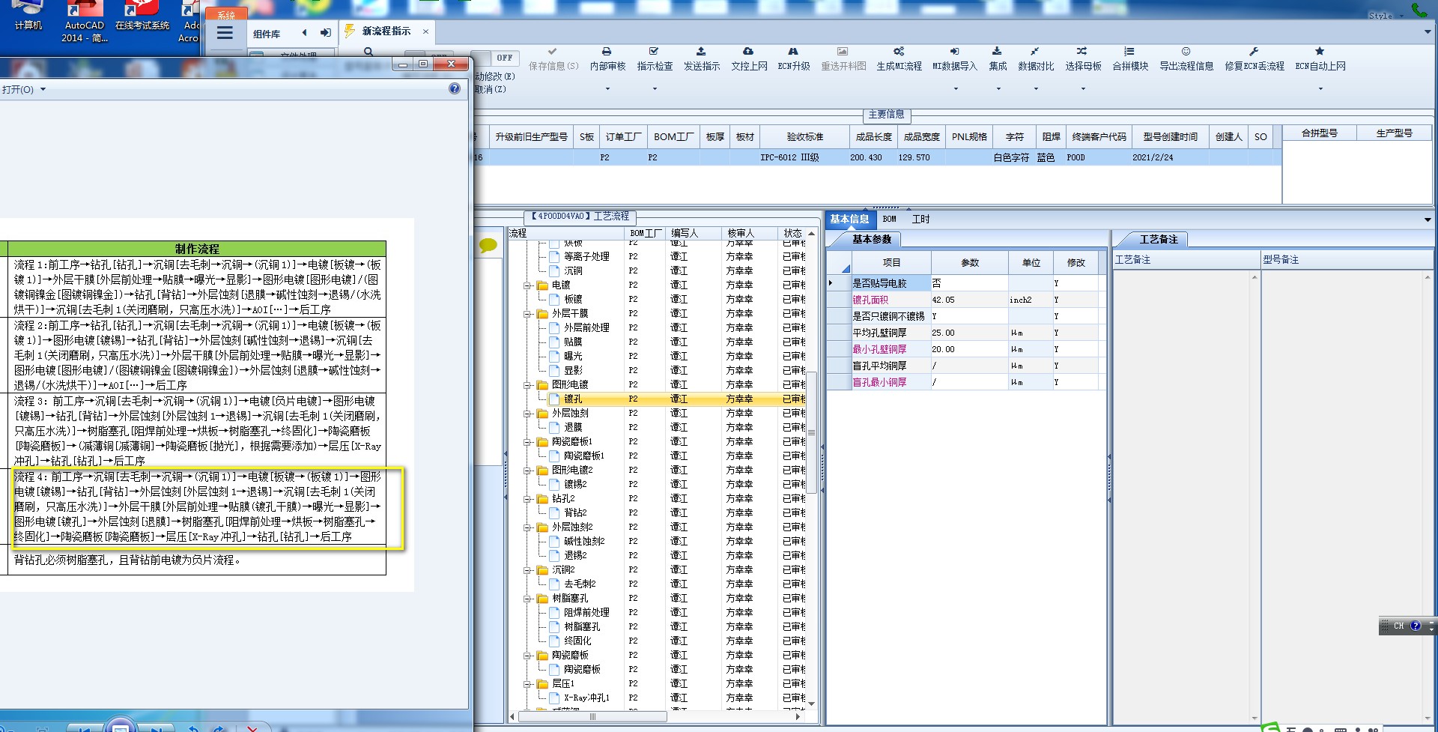This screenshot has width=1438, height=732.
Task: Click the 最小孔壁铜厚 value 20.00
Action: click(969, 349)
